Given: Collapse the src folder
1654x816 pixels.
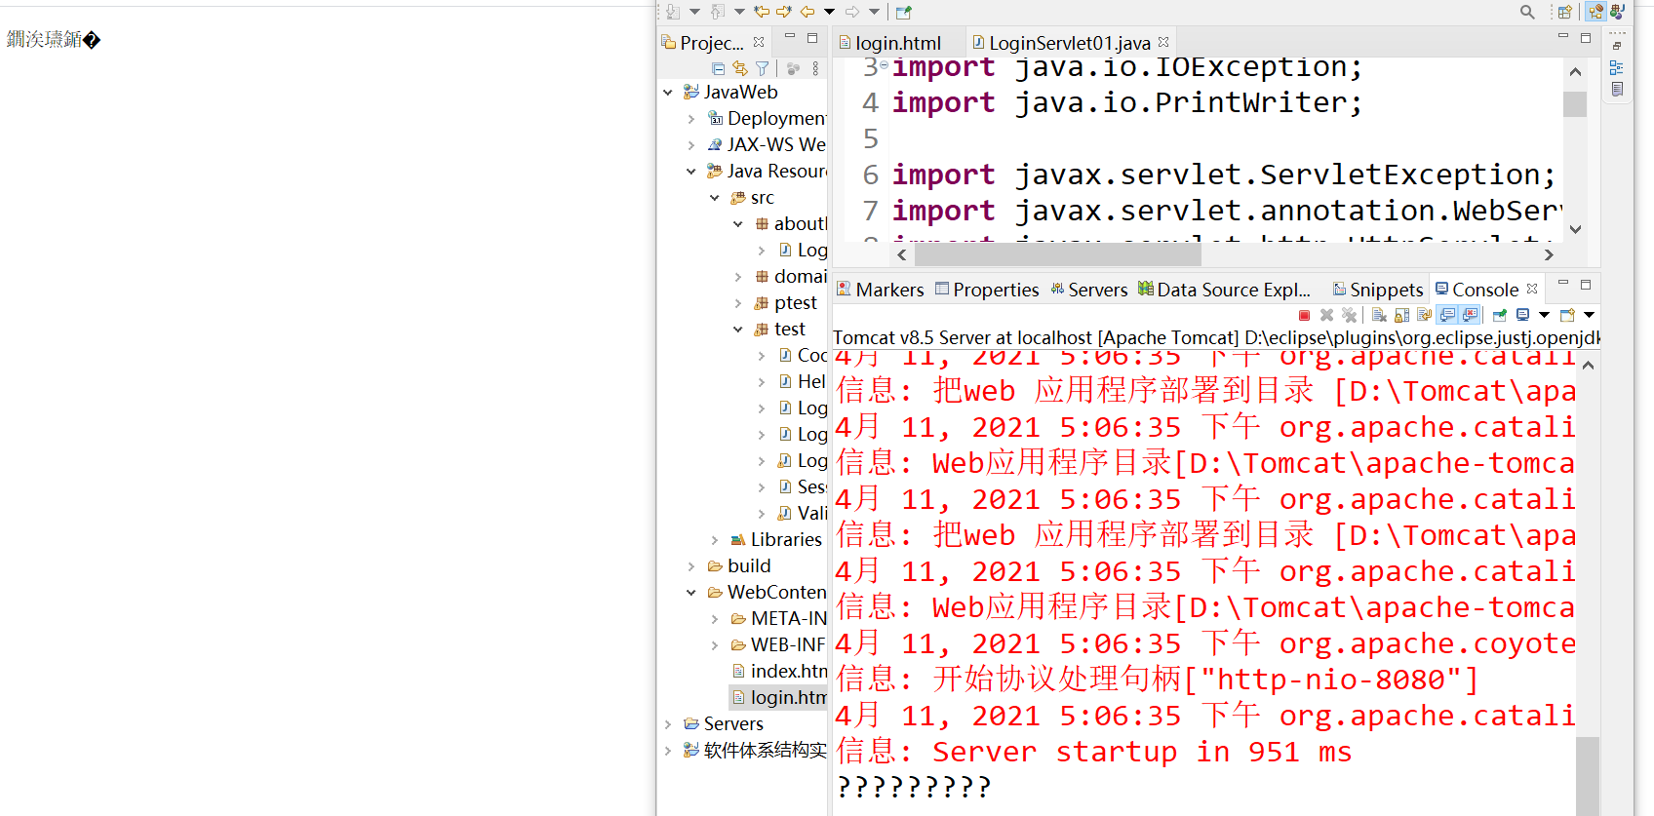Looking at the screenshot, I should (x=715, y=198).
